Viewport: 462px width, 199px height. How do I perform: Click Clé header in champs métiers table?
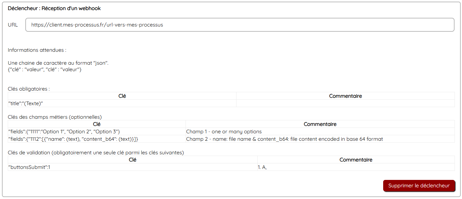pos(97,124)
